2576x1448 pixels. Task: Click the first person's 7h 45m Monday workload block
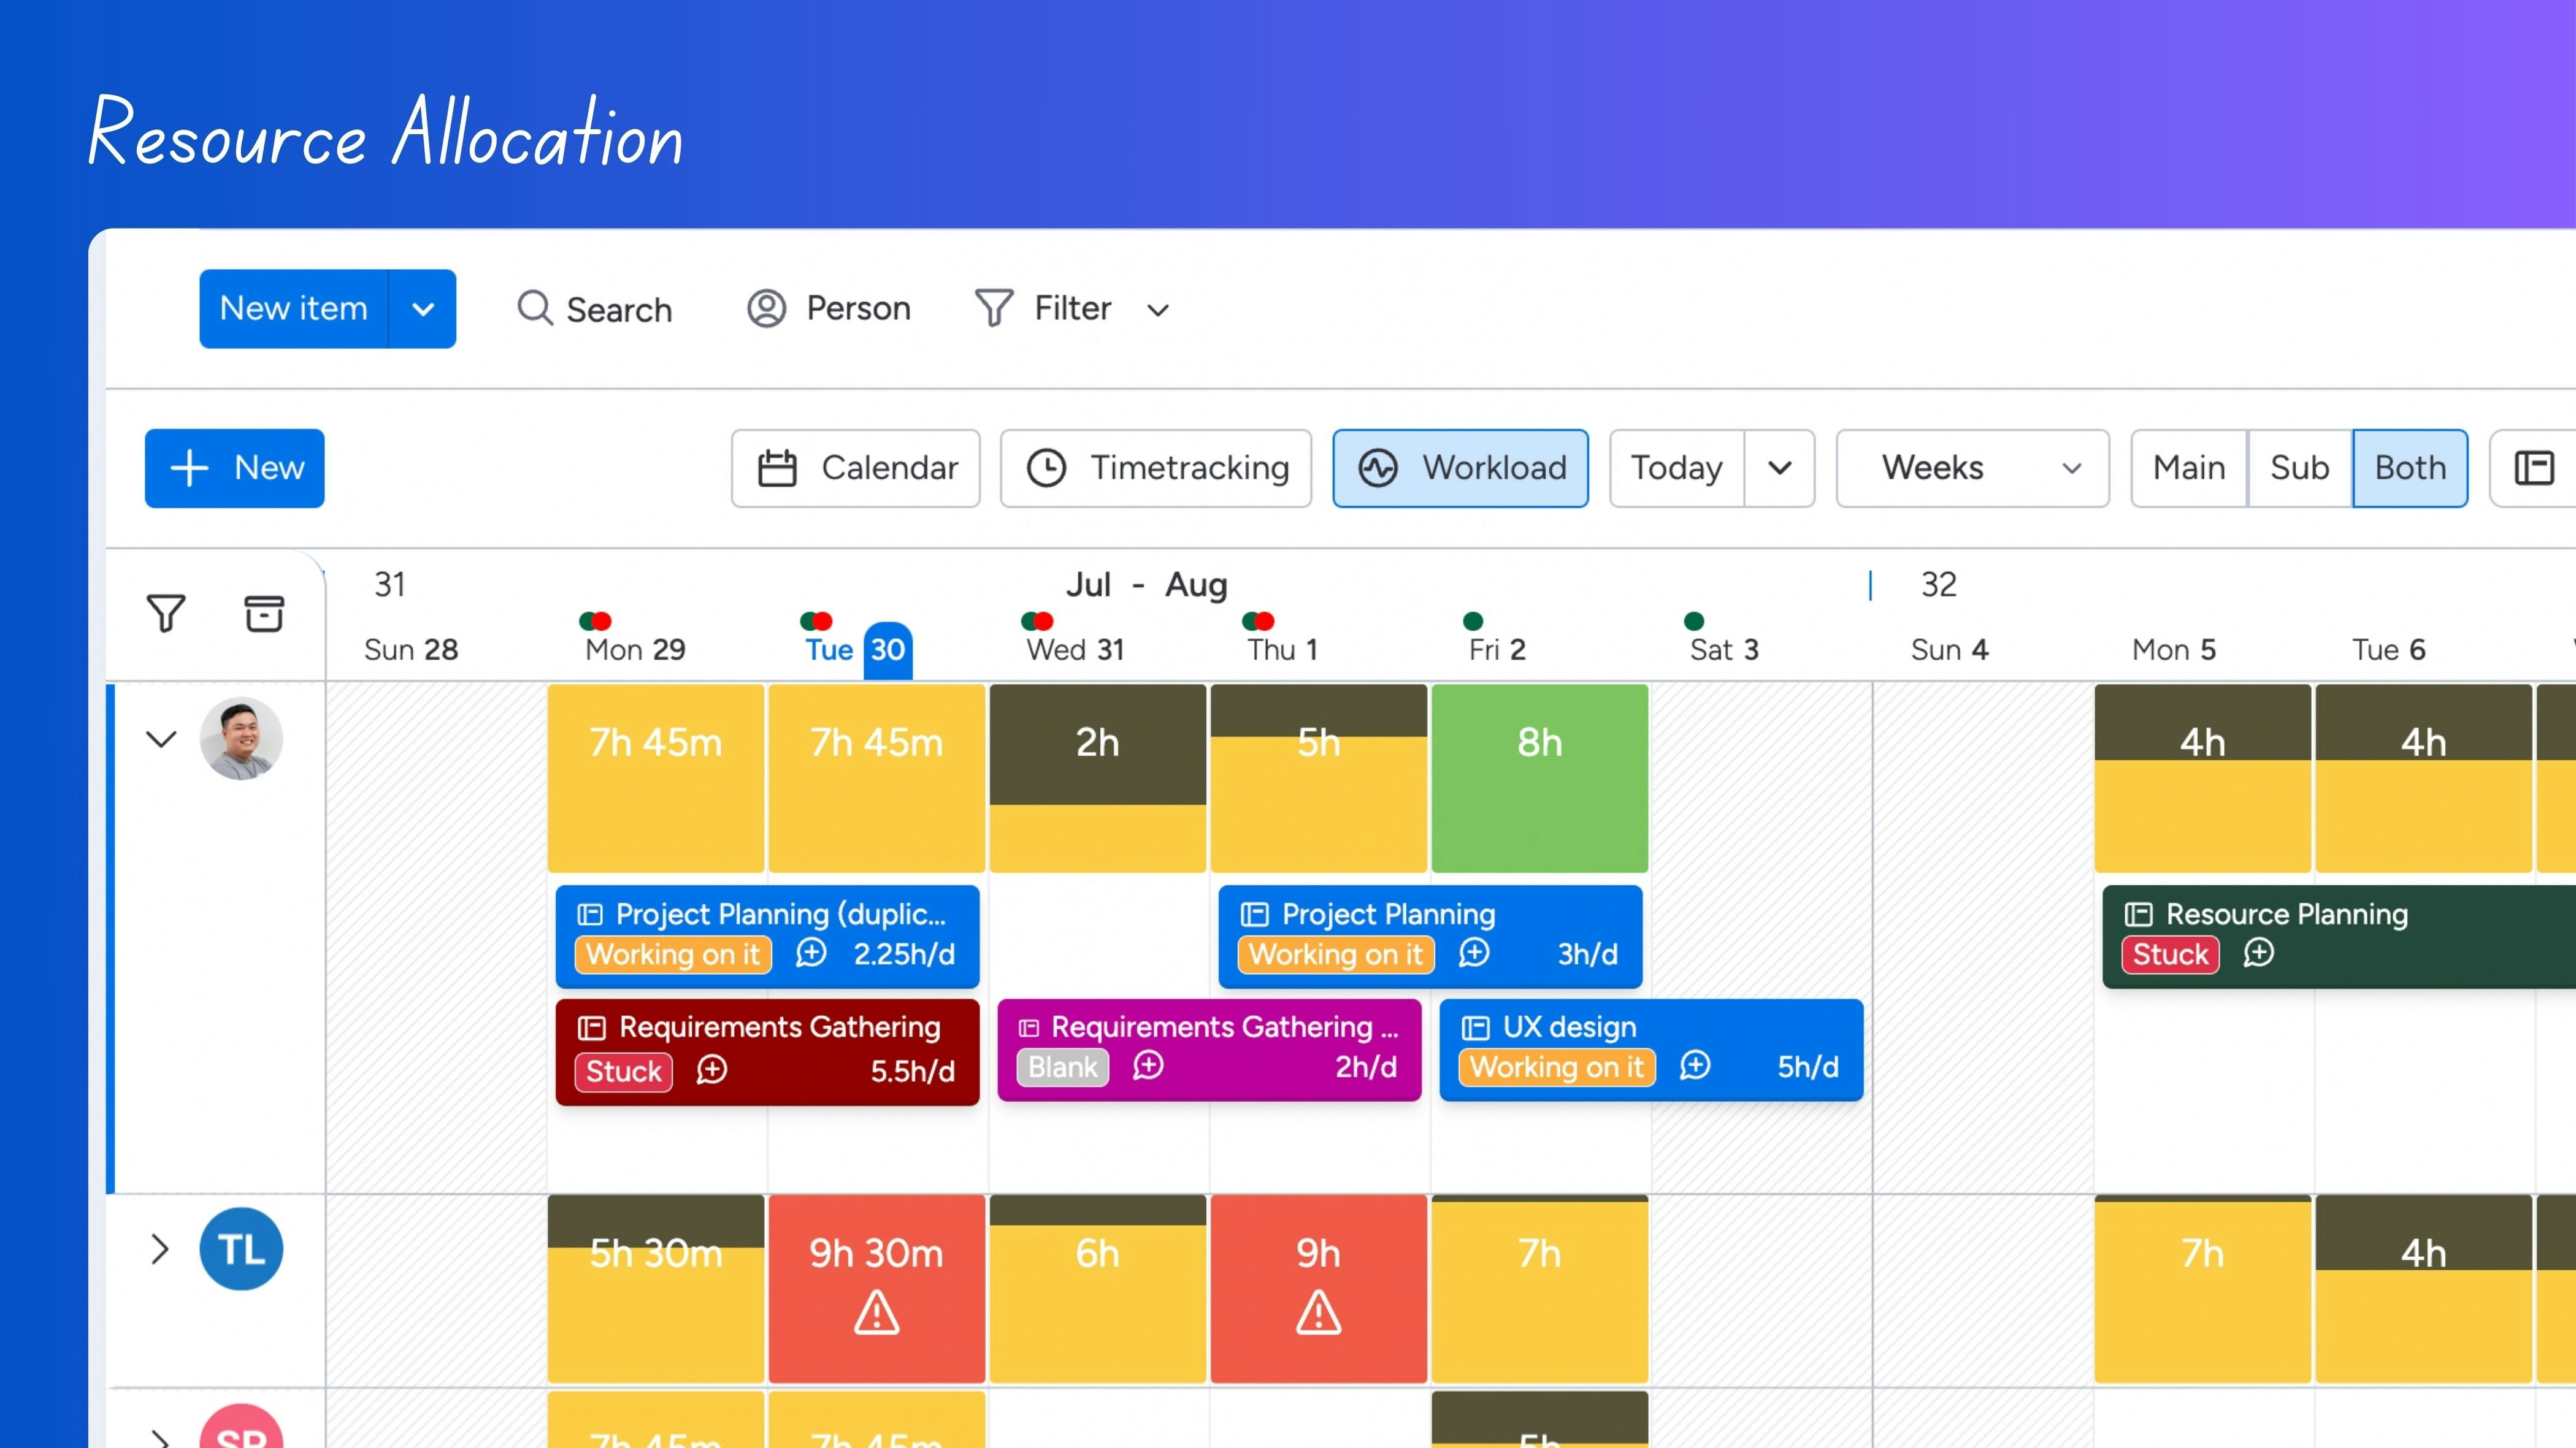[656, 779]
